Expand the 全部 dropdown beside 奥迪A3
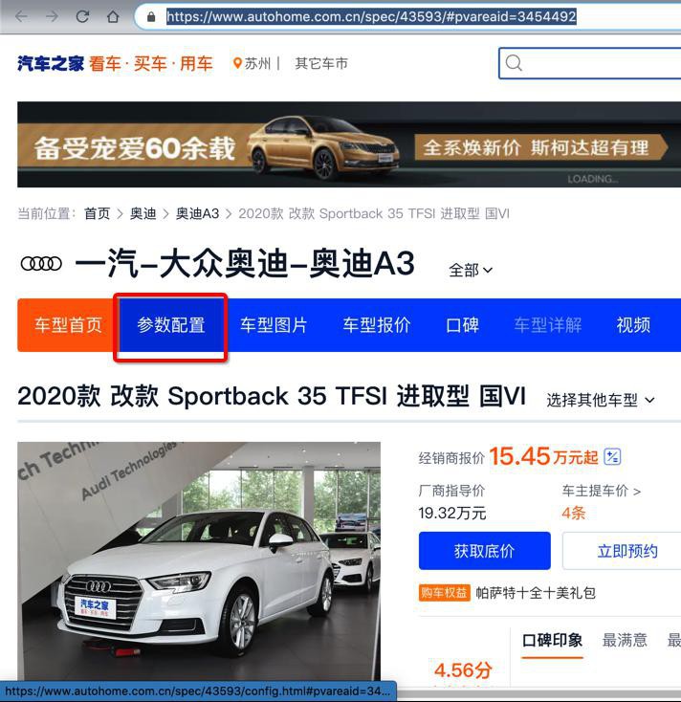The width and height of the screenshot is (681, 702). pyautogui.click(x=471, y=270)
